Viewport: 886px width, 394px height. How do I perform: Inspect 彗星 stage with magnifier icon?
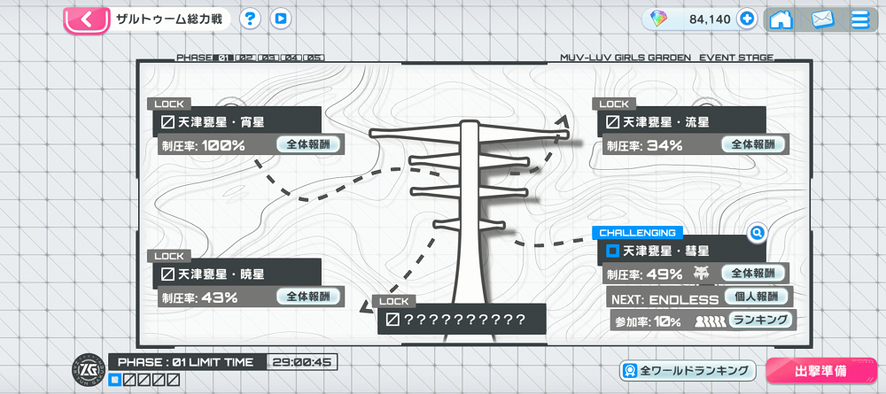[x=758, y=232]
